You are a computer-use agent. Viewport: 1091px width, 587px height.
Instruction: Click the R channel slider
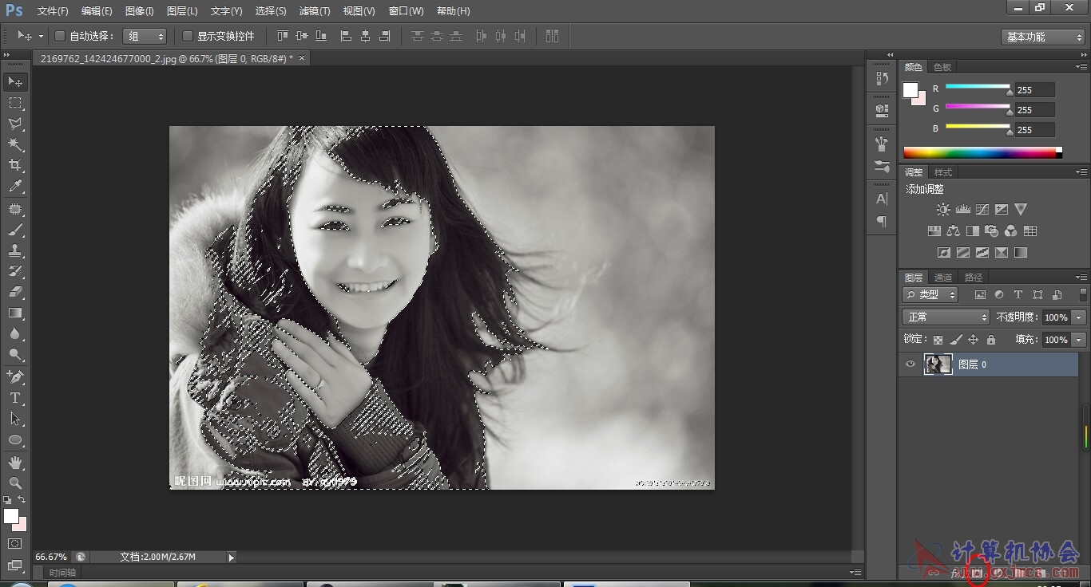[978, 87]
